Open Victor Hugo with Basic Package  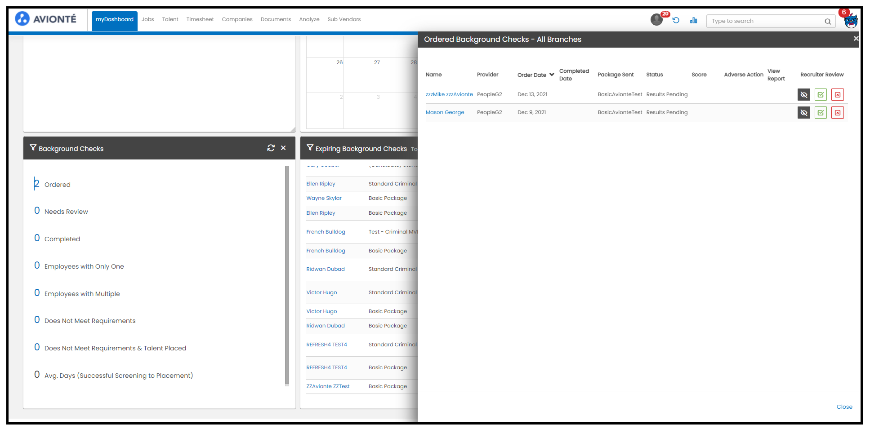tap(321, 311)
